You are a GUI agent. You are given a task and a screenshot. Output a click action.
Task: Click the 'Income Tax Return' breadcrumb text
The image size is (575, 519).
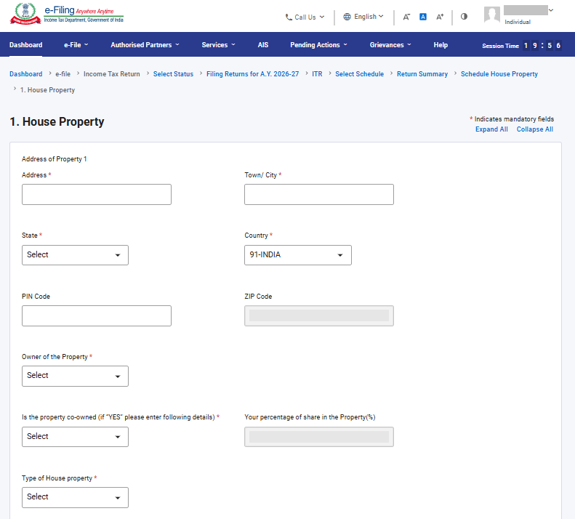[x=111, y=73]
